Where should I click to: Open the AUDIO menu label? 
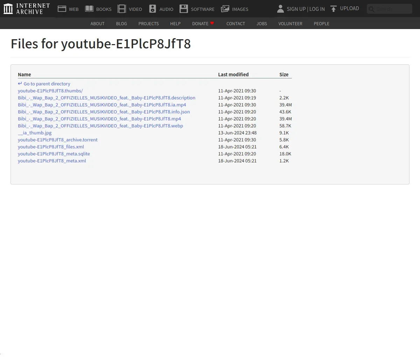tap(167, 9)
